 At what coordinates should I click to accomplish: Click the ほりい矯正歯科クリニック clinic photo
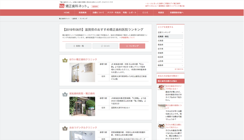(82, 72)
